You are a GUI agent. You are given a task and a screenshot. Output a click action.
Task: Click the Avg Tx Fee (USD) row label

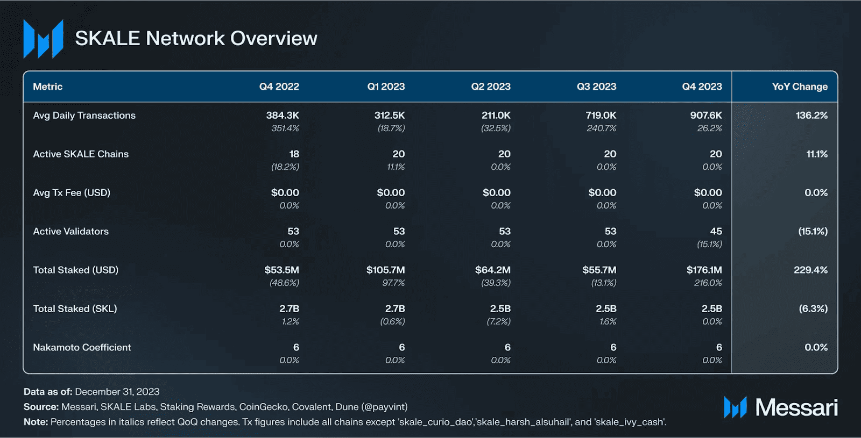pyautogui.click(x=72, y=193)
